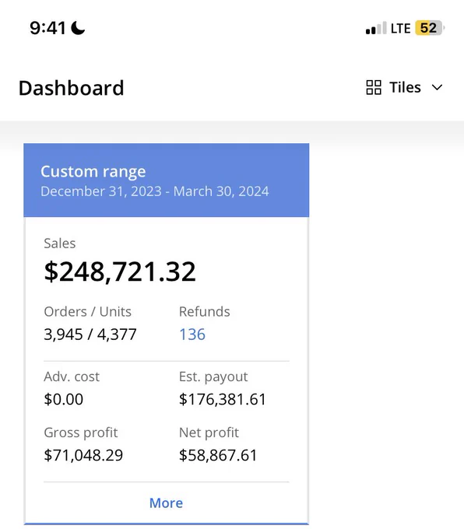
Task: Select the Custom range tile header
Action: click(166, 180)
